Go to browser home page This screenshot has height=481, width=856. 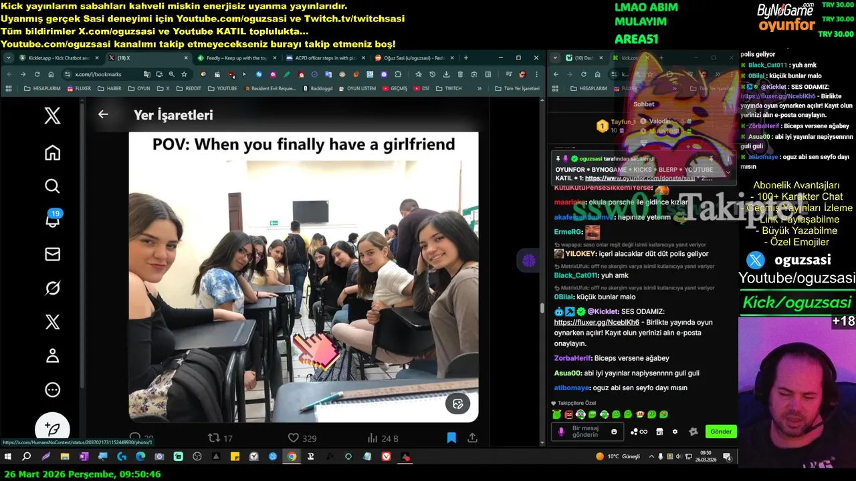pos(51,74)
